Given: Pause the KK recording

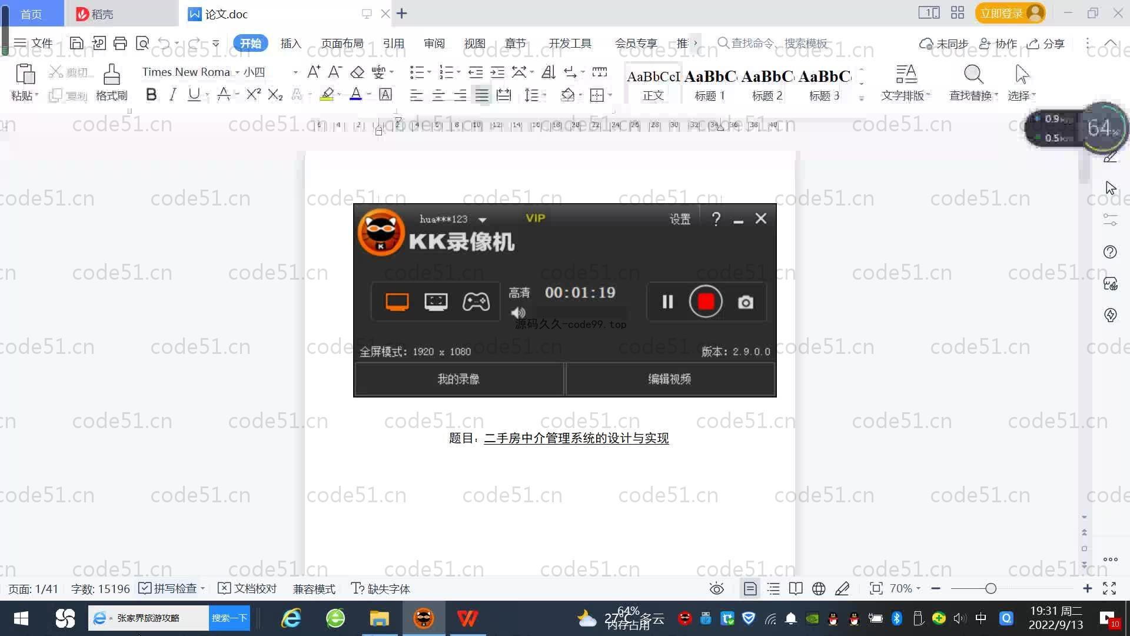Looking at the screenshot, I should click(667, 302).
